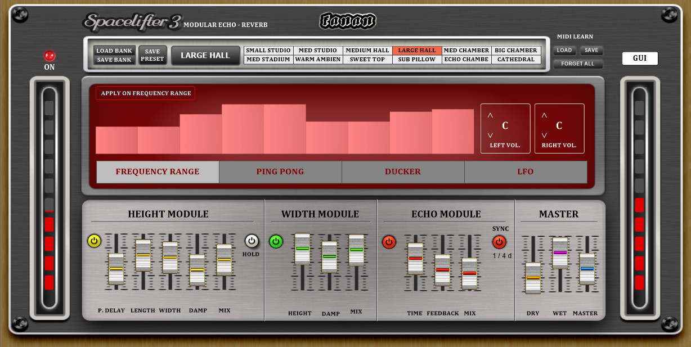Click the GUI button
691x347 pixels.
point(640,58)
